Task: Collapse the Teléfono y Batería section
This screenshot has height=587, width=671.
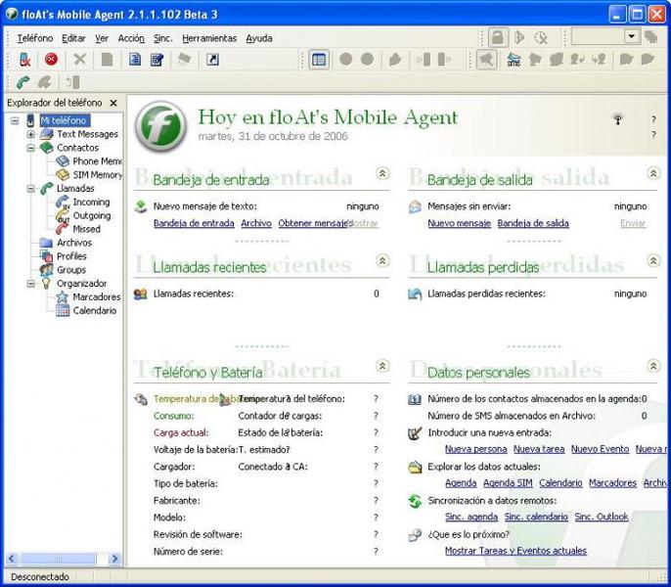Action: 382,366
